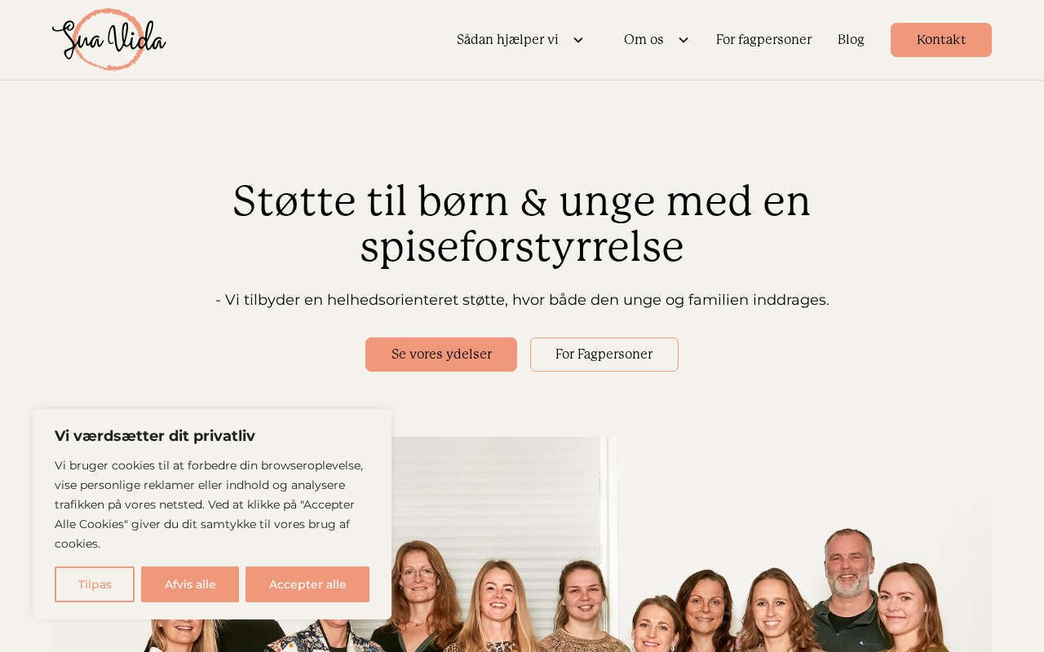Screen dimensions: 1044x652
Task: Expand the chevron beside Om os
Action: pos(683,40)
